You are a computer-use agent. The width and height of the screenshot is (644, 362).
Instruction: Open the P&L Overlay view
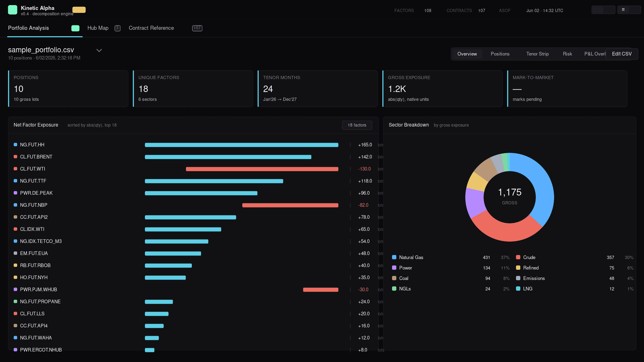tap(595, 54)
